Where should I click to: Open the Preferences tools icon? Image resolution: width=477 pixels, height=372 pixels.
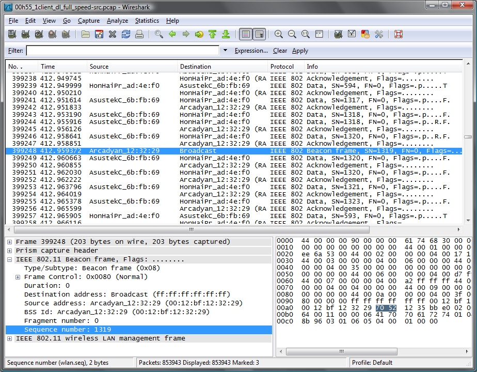378,35
